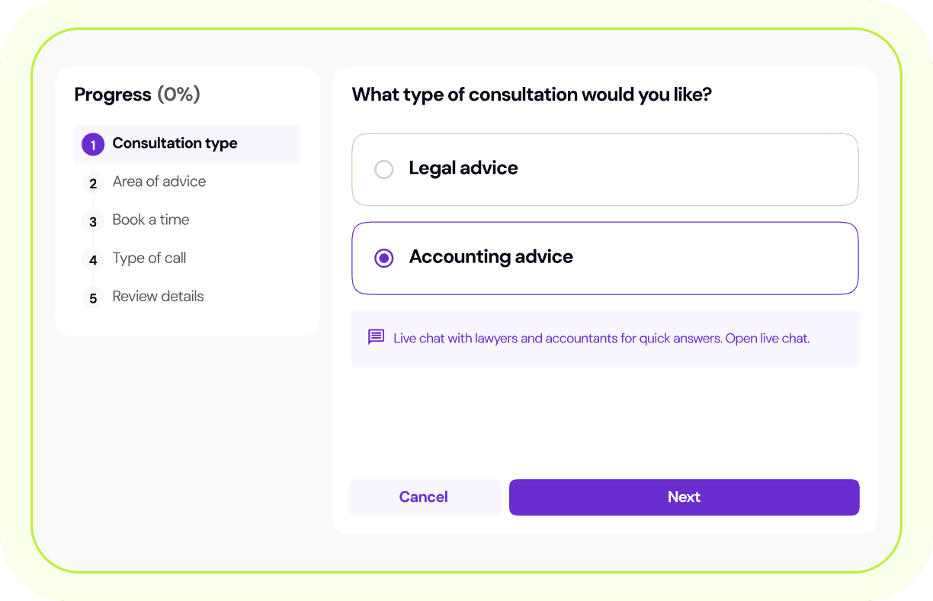Go to the Consultation type step
Screen dimensions: 933x601
tap(175, 143)
